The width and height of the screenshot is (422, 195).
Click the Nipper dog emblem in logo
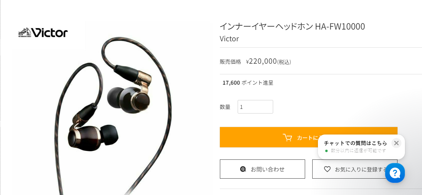(x=25, y=33)
